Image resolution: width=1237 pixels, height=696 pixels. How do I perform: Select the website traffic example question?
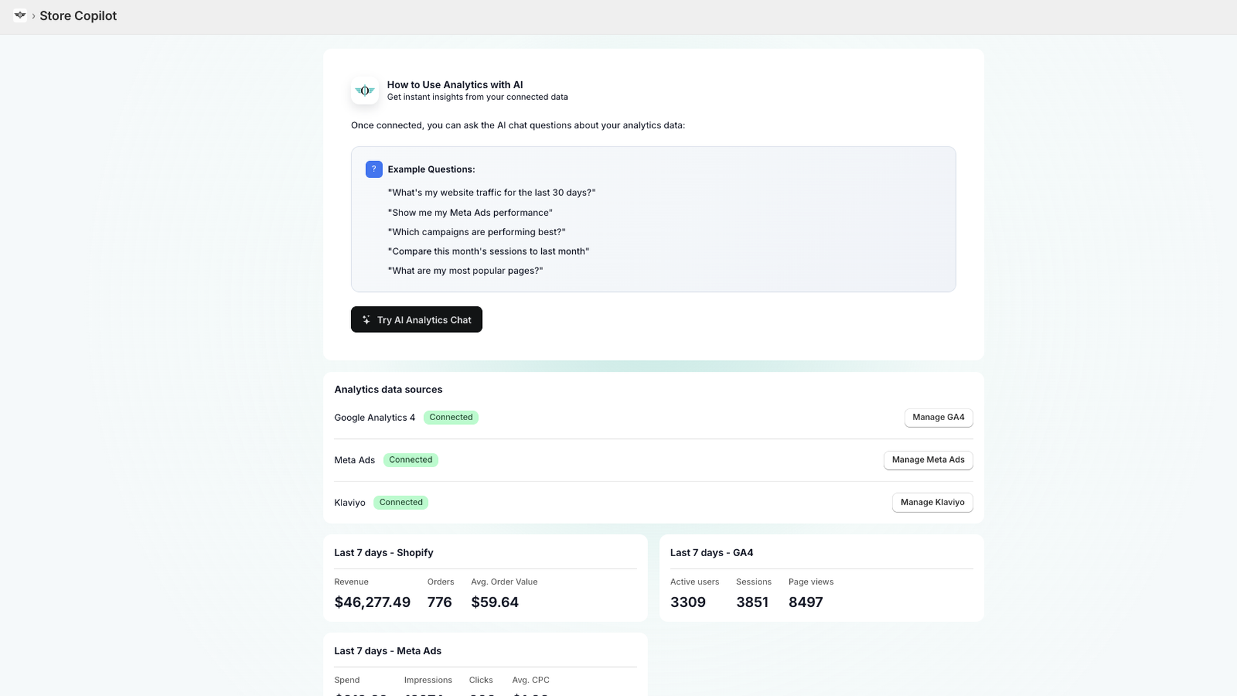(492, 193)
